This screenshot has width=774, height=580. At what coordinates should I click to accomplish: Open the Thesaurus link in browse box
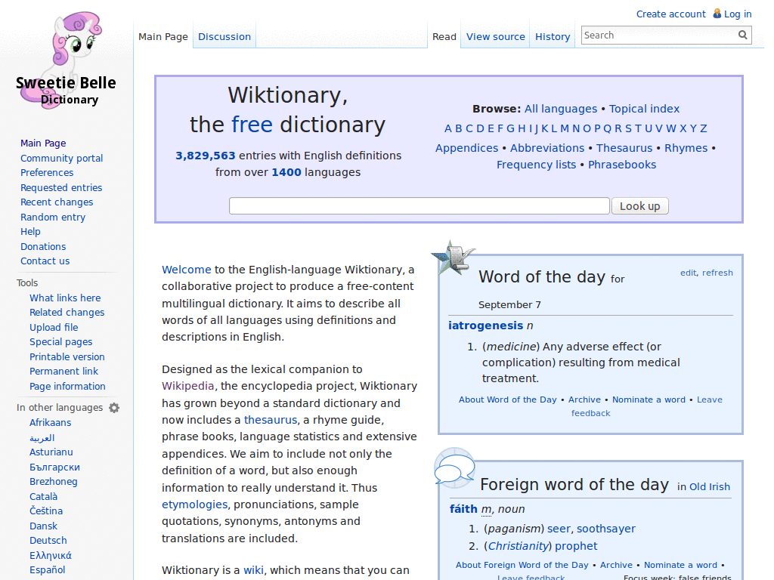(624, 148)
